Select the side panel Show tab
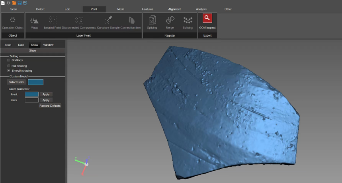 pos(35,45)
